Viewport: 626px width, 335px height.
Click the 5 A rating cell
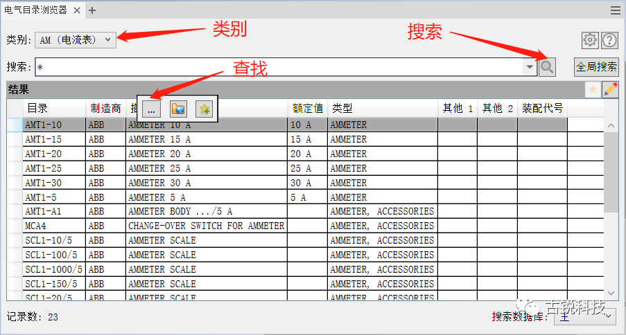pos(307,197)
